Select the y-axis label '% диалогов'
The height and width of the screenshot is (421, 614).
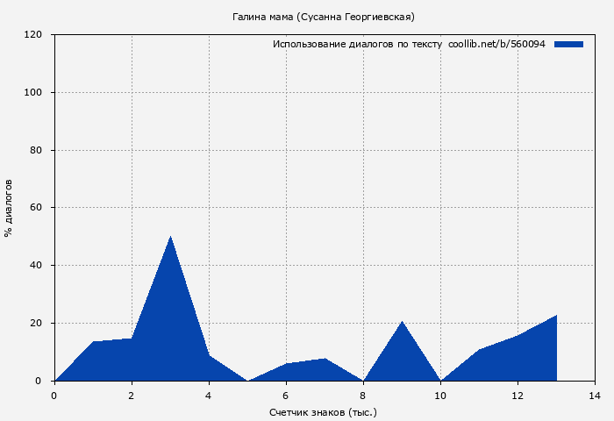[x=9, y=208]
